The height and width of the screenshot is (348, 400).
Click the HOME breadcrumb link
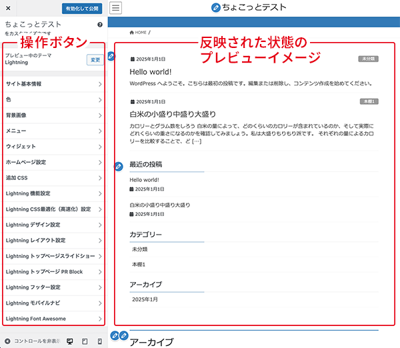coord(138,32)
